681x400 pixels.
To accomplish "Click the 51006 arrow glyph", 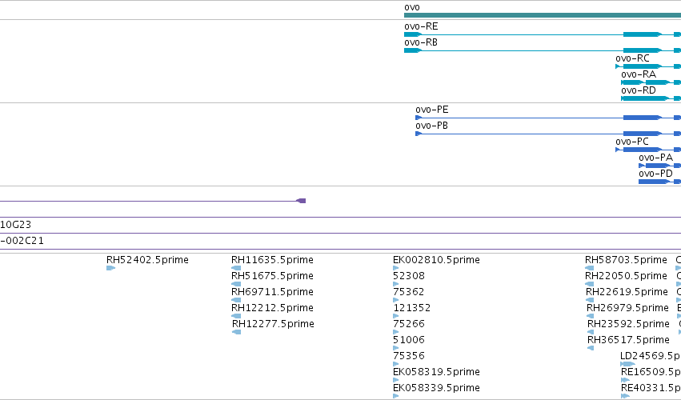I will click(395, 348).
